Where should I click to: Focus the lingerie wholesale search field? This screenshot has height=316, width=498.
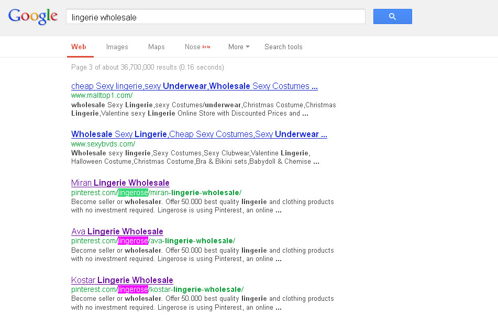216,17
